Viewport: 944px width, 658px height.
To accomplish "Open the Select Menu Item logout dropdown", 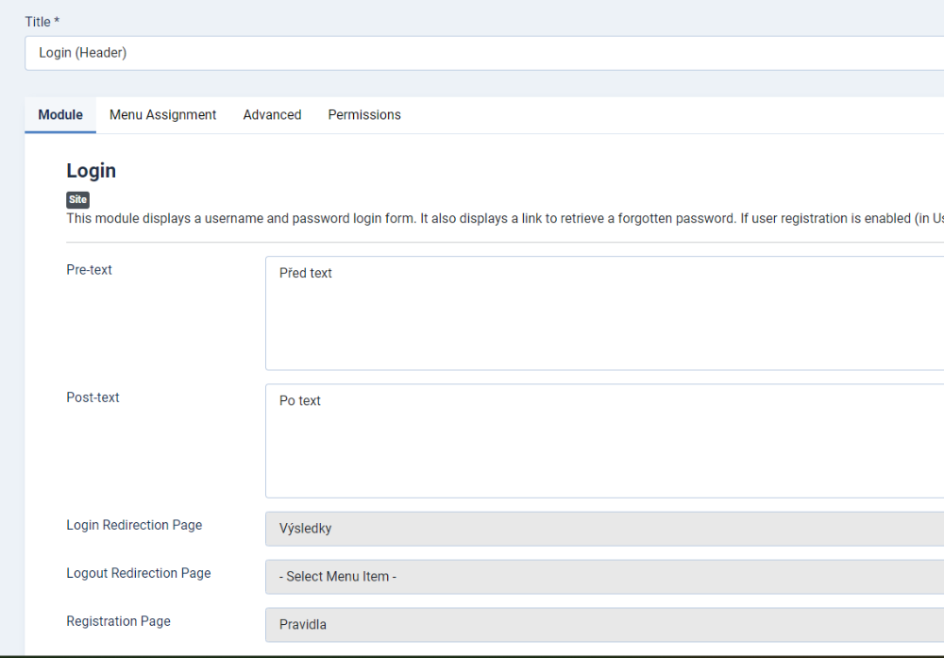I will click(604, 576).
